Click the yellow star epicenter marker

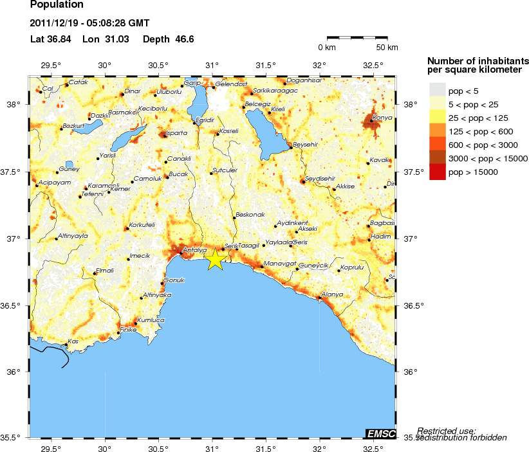(x=216, y=258)
